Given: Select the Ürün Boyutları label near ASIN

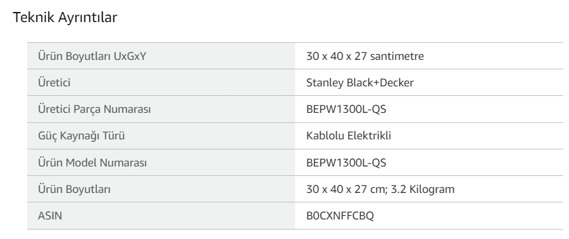Looking at the screenshot, I should pyautogui.click(x=74, y=189).
